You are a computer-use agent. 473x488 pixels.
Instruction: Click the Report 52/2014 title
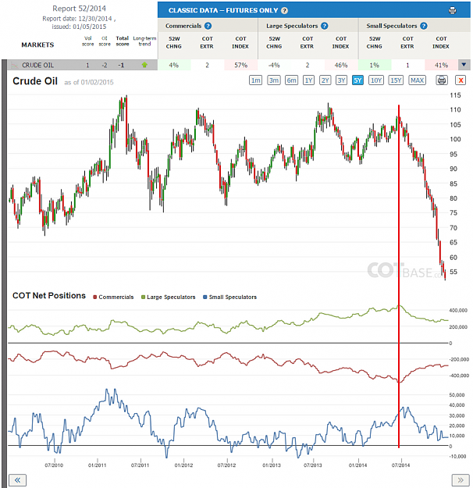(79, 9)
